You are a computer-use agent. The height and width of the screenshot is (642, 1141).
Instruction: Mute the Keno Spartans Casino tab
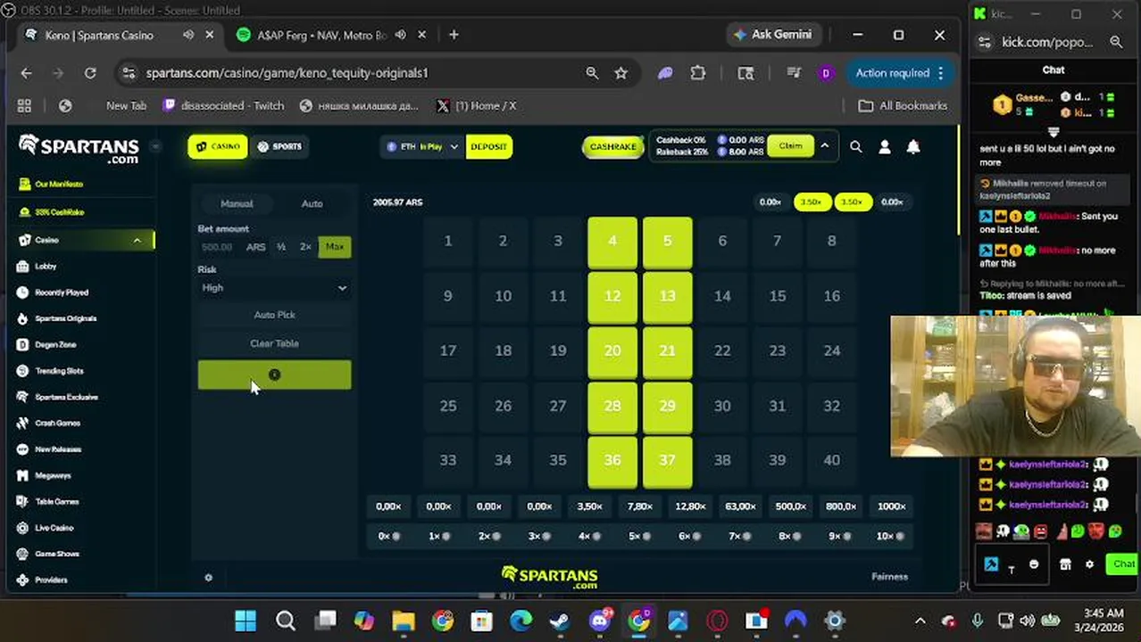click(x=188, y=35)
